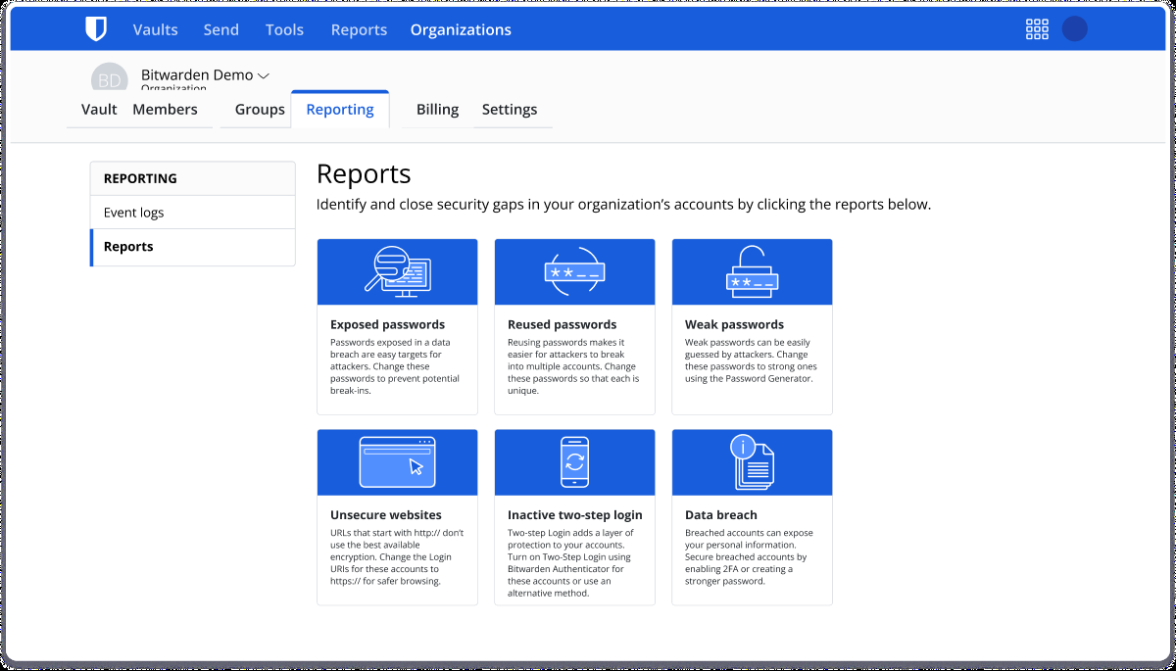
Task: Click the Bitwarden shield logo
Action: point(95,29)
